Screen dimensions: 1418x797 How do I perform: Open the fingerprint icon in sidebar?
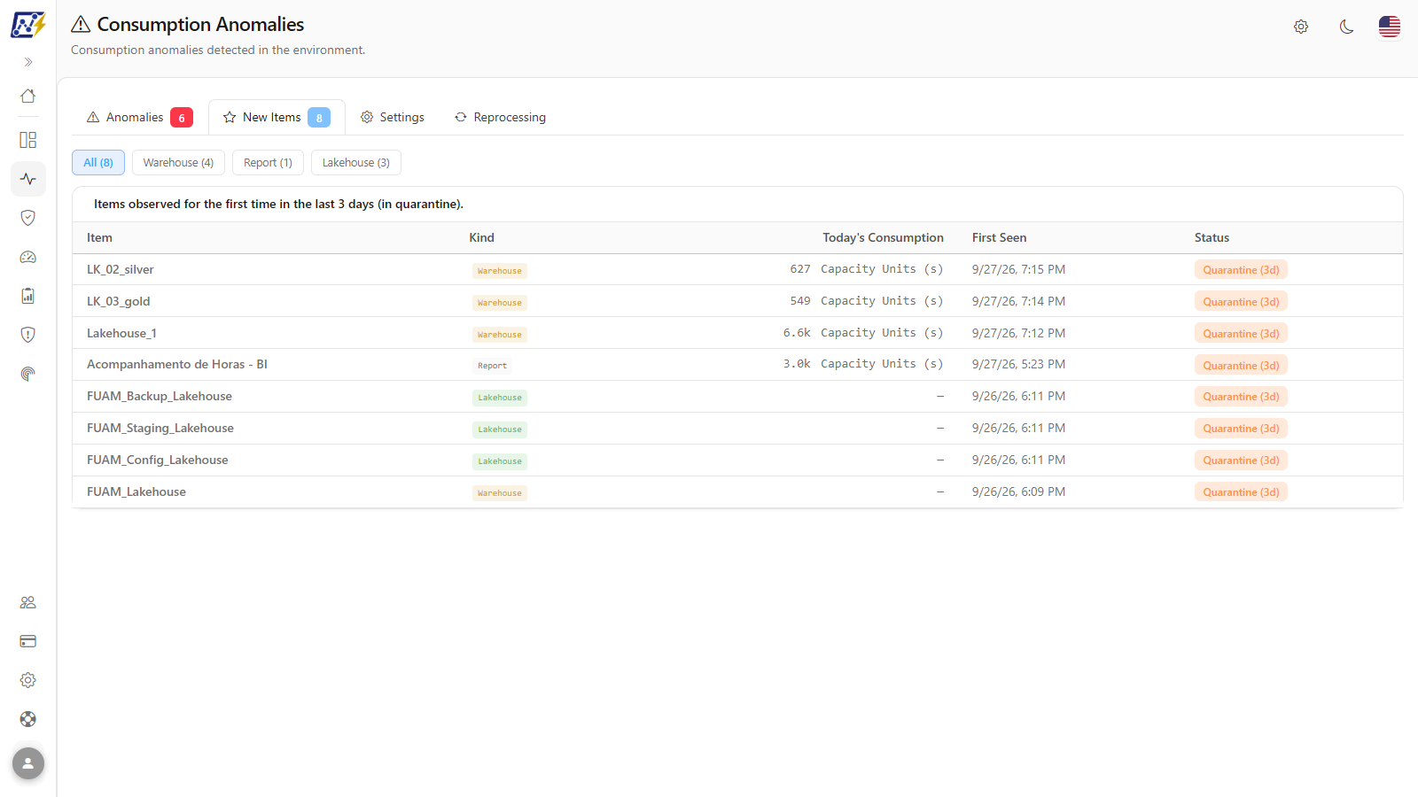point(28,374)
